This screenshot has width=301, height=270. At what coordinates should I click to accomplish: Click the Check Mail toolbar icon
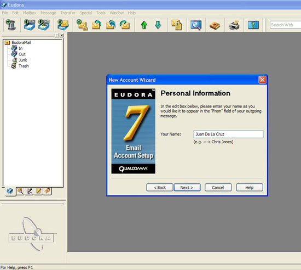pyautogui.click(x=63, y=25)
